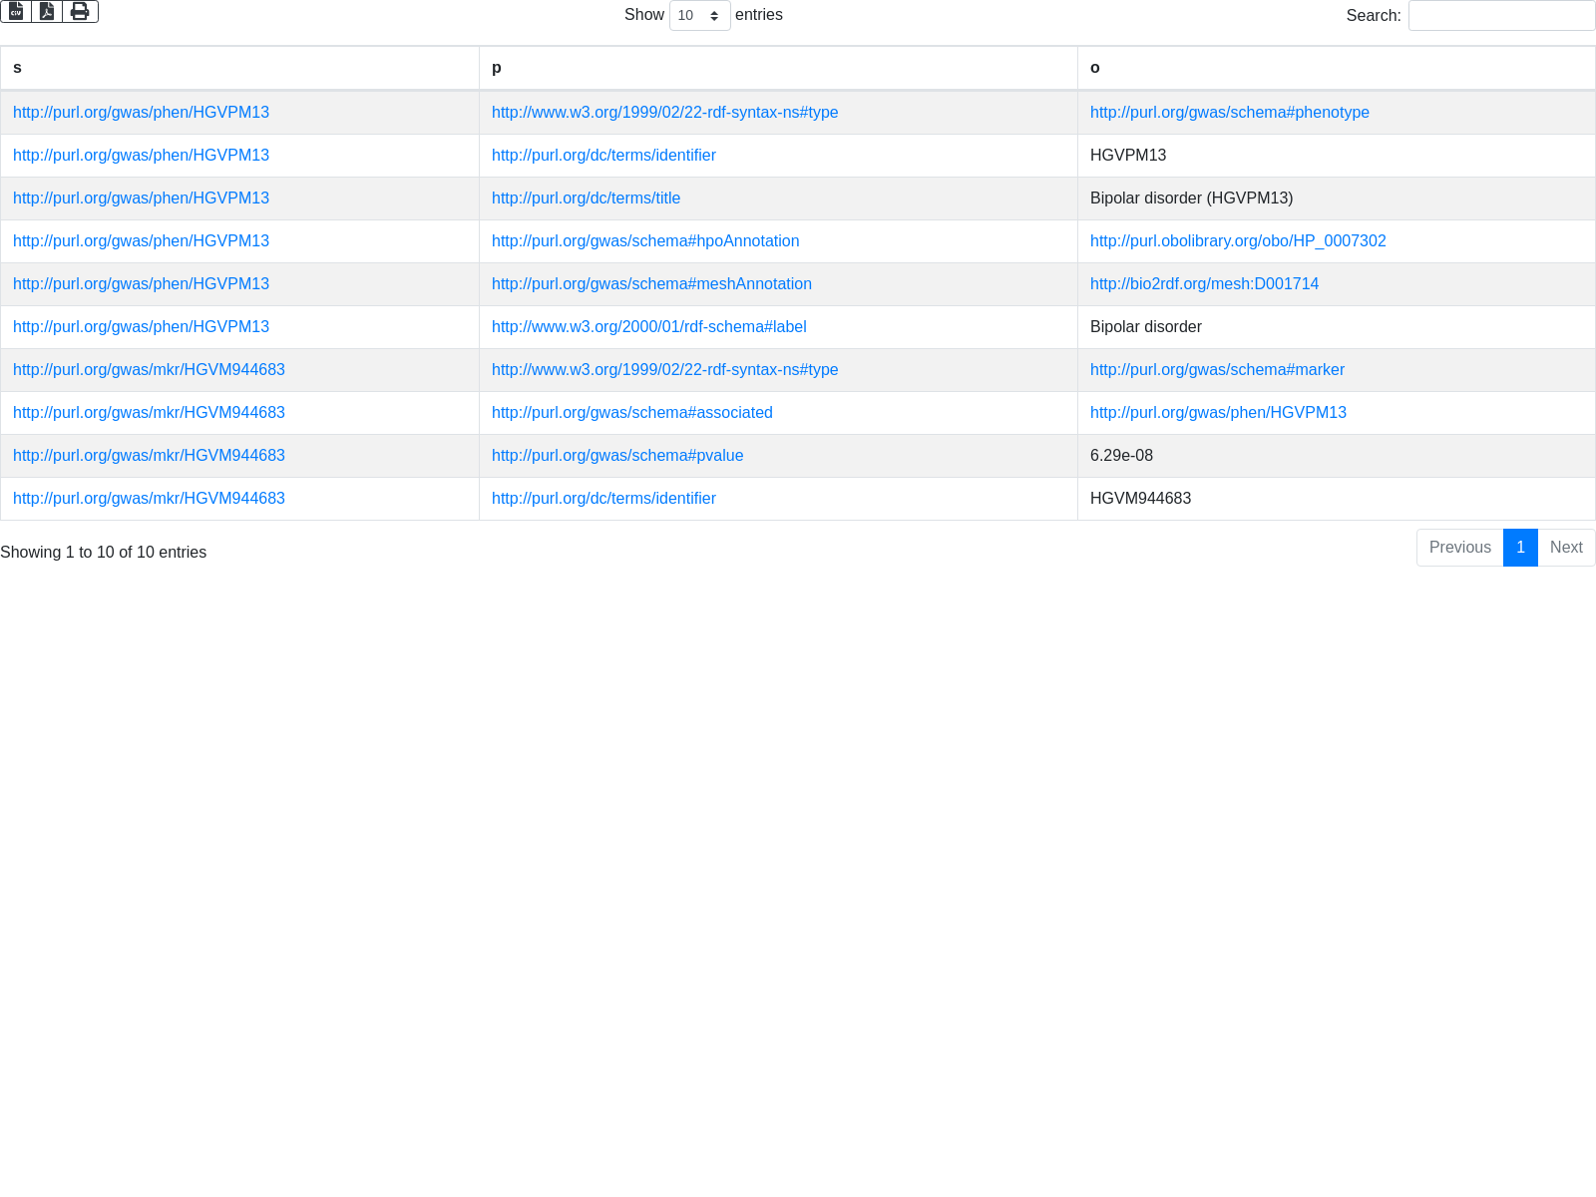The height and width of the screenshot is (1197, 1596).
Task: Focus the Search input field
Action: point(1500,16)
